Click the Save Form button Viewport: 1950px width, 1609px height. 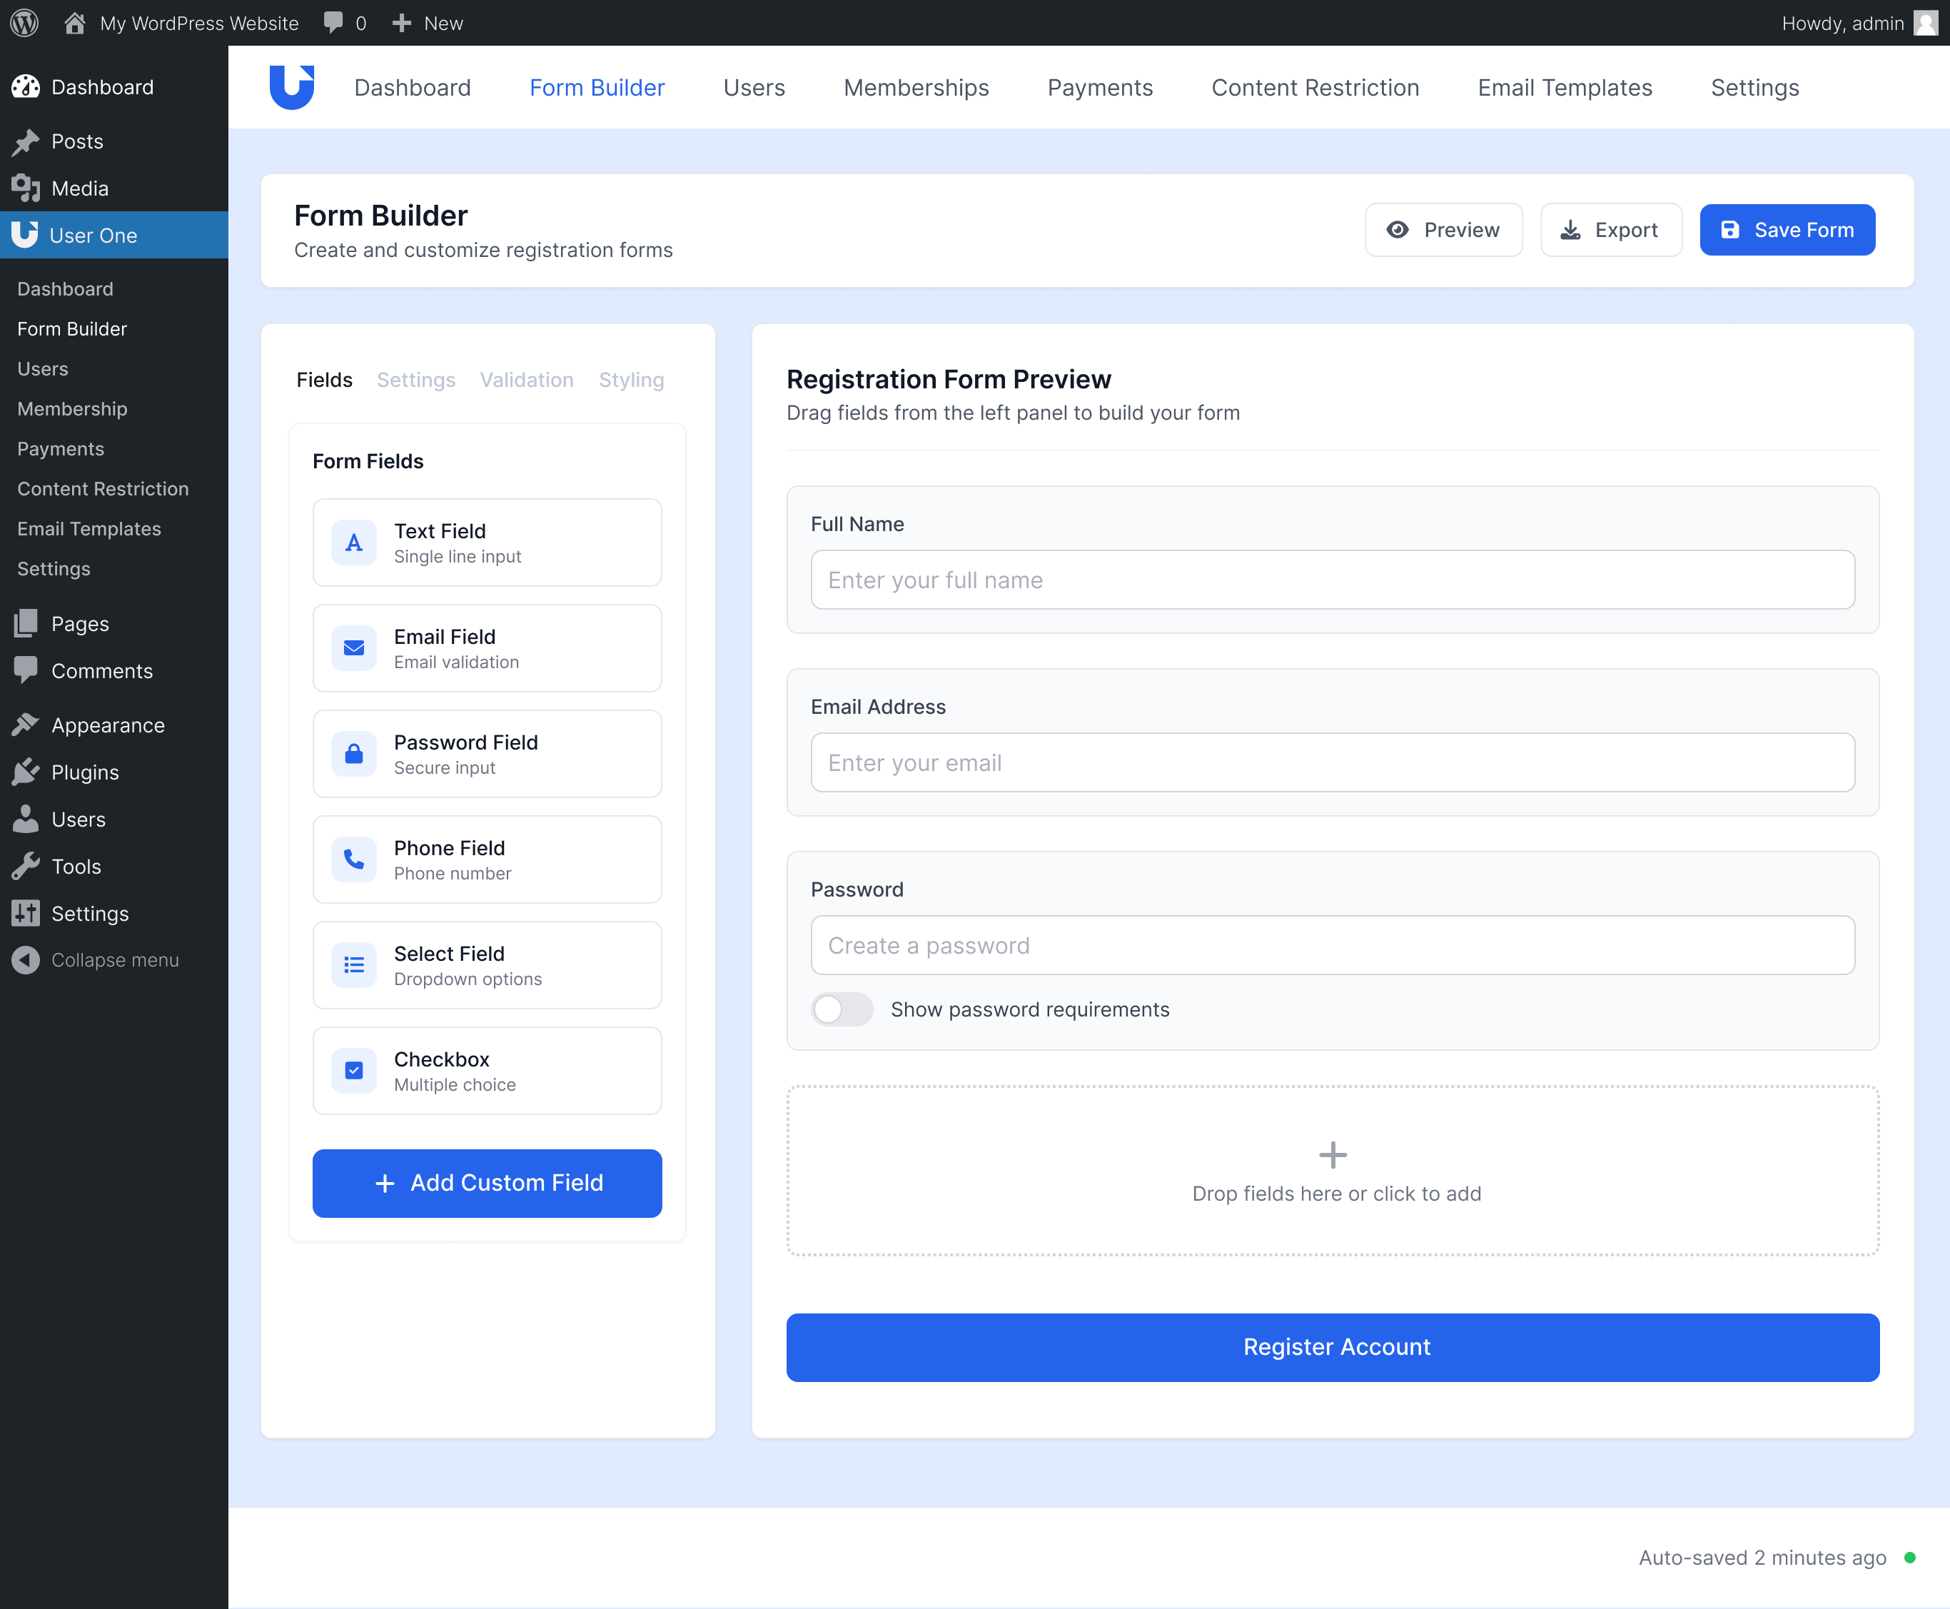[1787, 230]
